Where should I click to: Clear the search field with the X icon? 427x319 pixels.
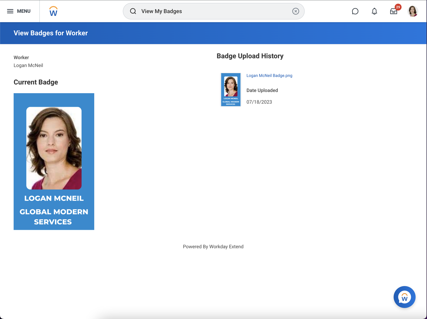[295, 11]
